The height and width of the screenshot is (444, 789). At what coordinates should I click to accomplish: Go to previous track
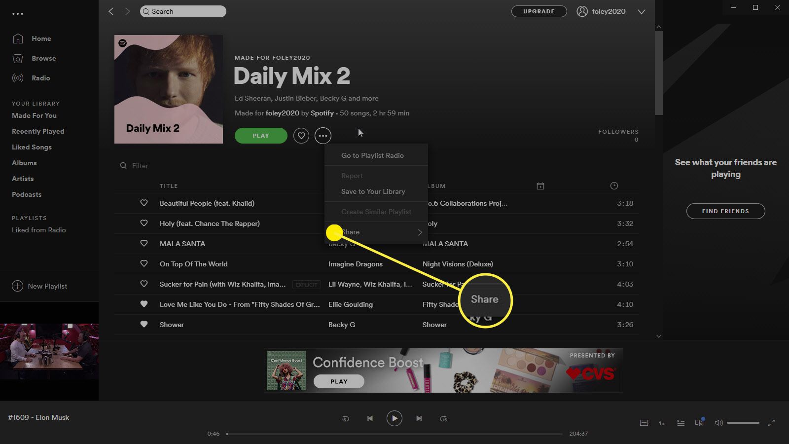pyautogui.click(x=370, y=418)
